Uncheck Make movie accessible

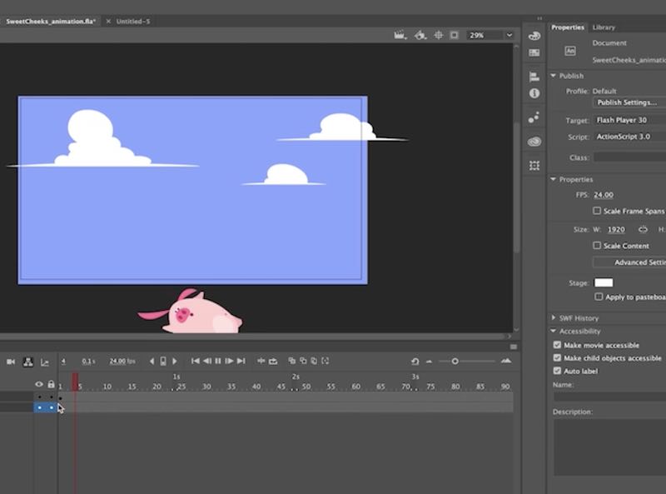coord(557,345)
